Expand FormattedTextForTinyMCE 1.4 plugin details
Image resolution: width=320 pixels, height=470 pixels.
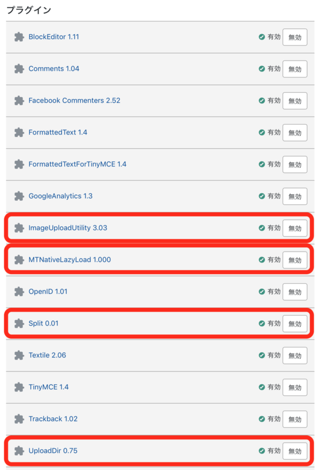[x=77, y=164]
